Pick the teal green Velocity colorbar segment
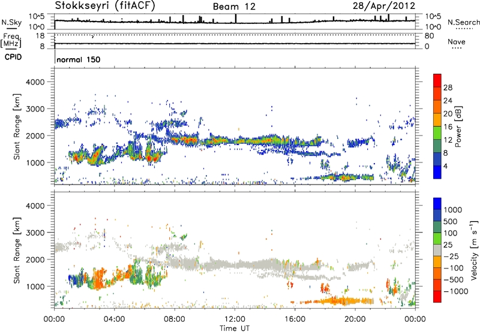480x332 pixels. pos(437,227)
